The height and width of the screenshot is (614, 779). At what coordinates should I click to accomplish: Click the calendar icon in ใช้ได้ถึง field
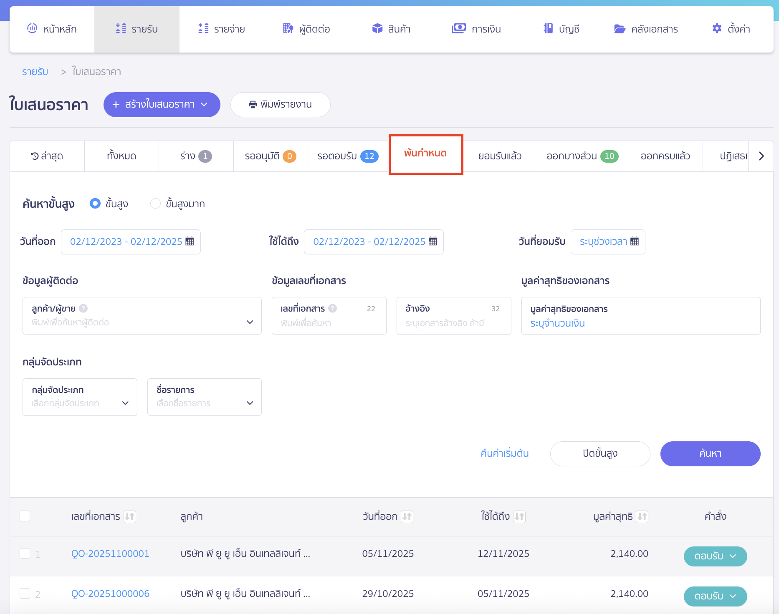pyautogui.click(x=433, y=242)
